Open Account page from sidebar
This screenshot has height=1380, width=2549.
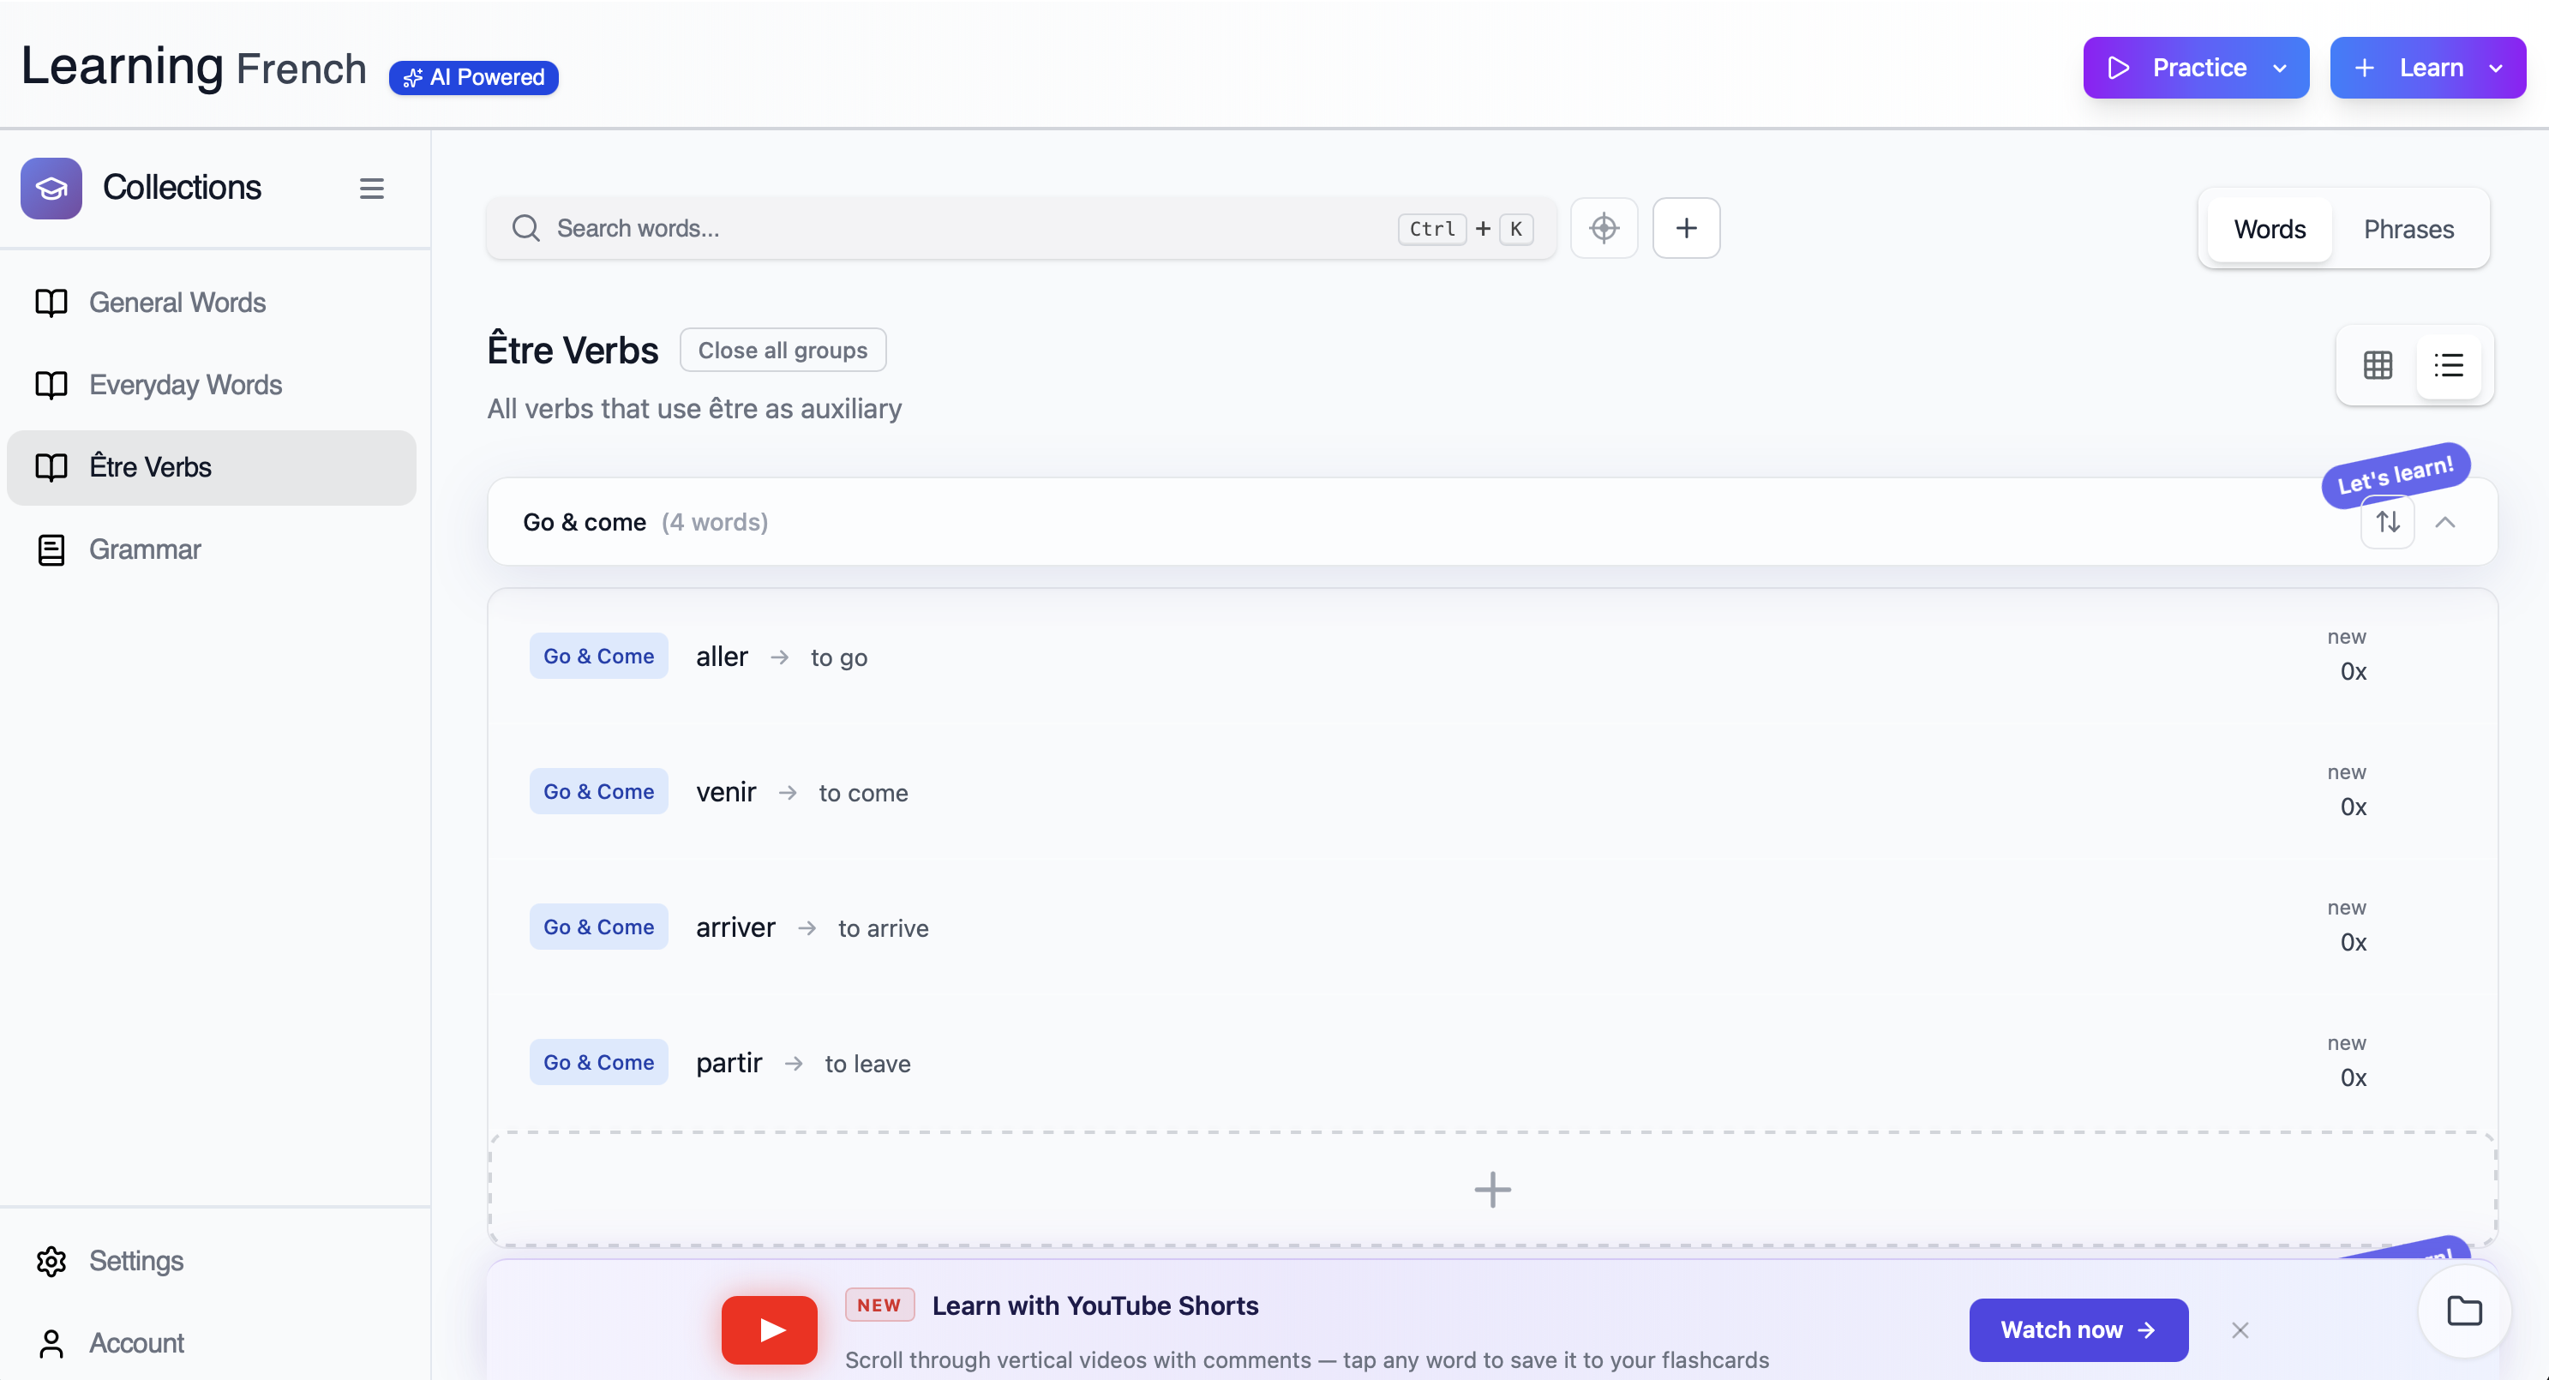(x=110, y=1342)
